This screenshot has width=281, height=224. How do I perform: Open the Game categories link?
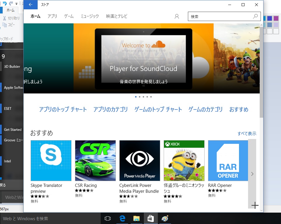[x=205, y=109]
